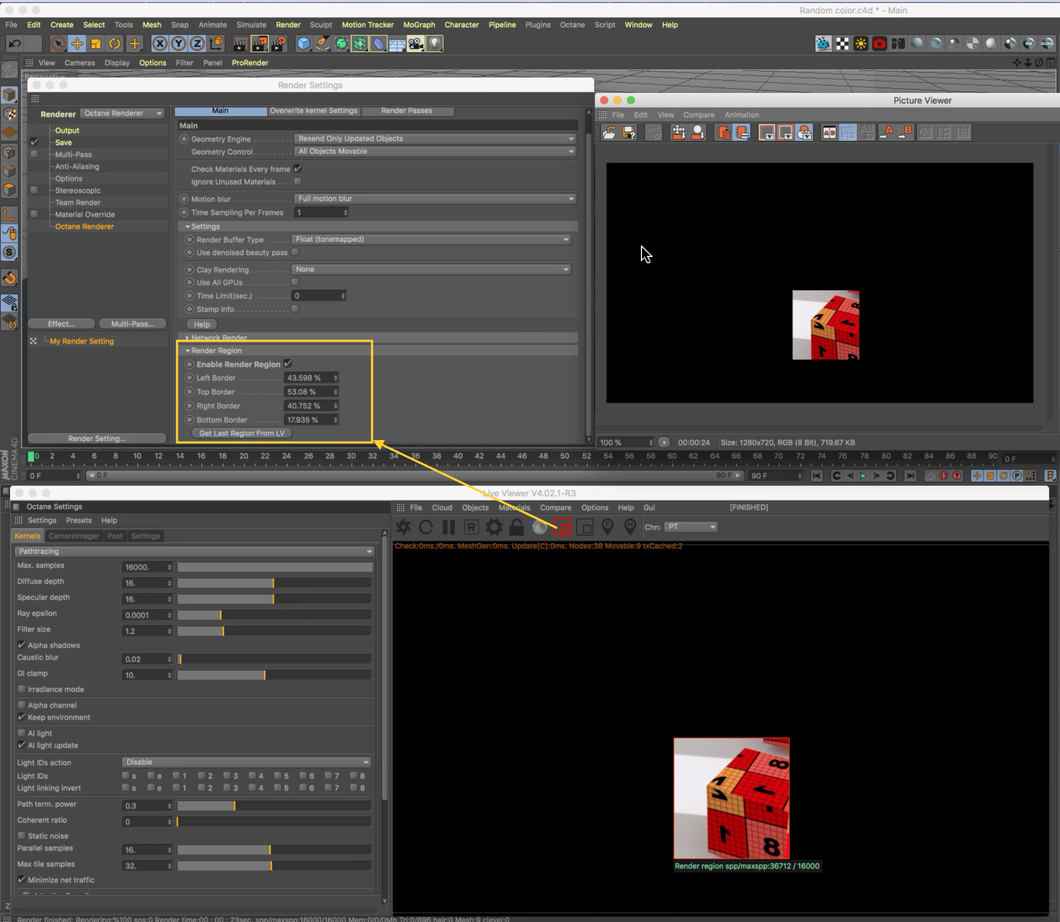Click the render region icon in Live Viewer
This screenshot has width=1060, height=922.
(562, 527)
